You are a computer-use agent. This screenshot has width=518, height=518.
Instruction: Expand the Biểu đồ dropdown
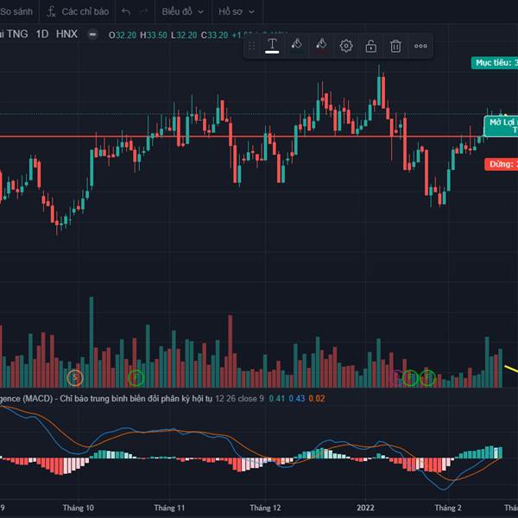tap(182, 11)
